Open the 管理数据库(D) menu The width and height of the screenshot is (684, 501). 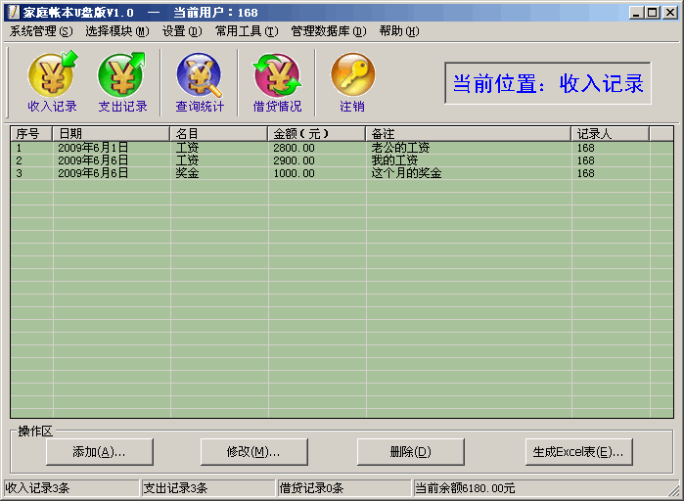point(329,31)
